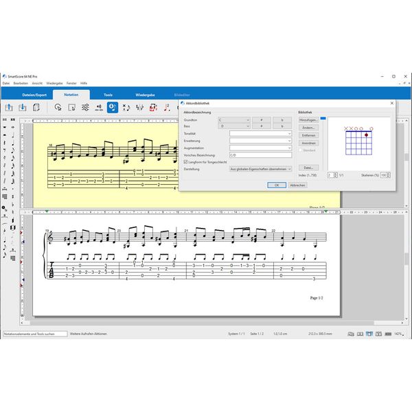
Task: Click the upload/export icon in toolbar
Action: click(x=9, y=107)
